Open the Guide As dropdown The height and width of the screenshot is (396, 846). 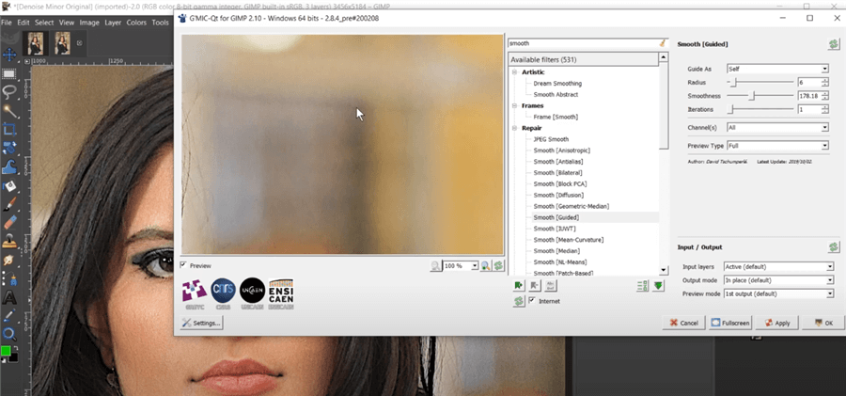[x=777, y=70]
